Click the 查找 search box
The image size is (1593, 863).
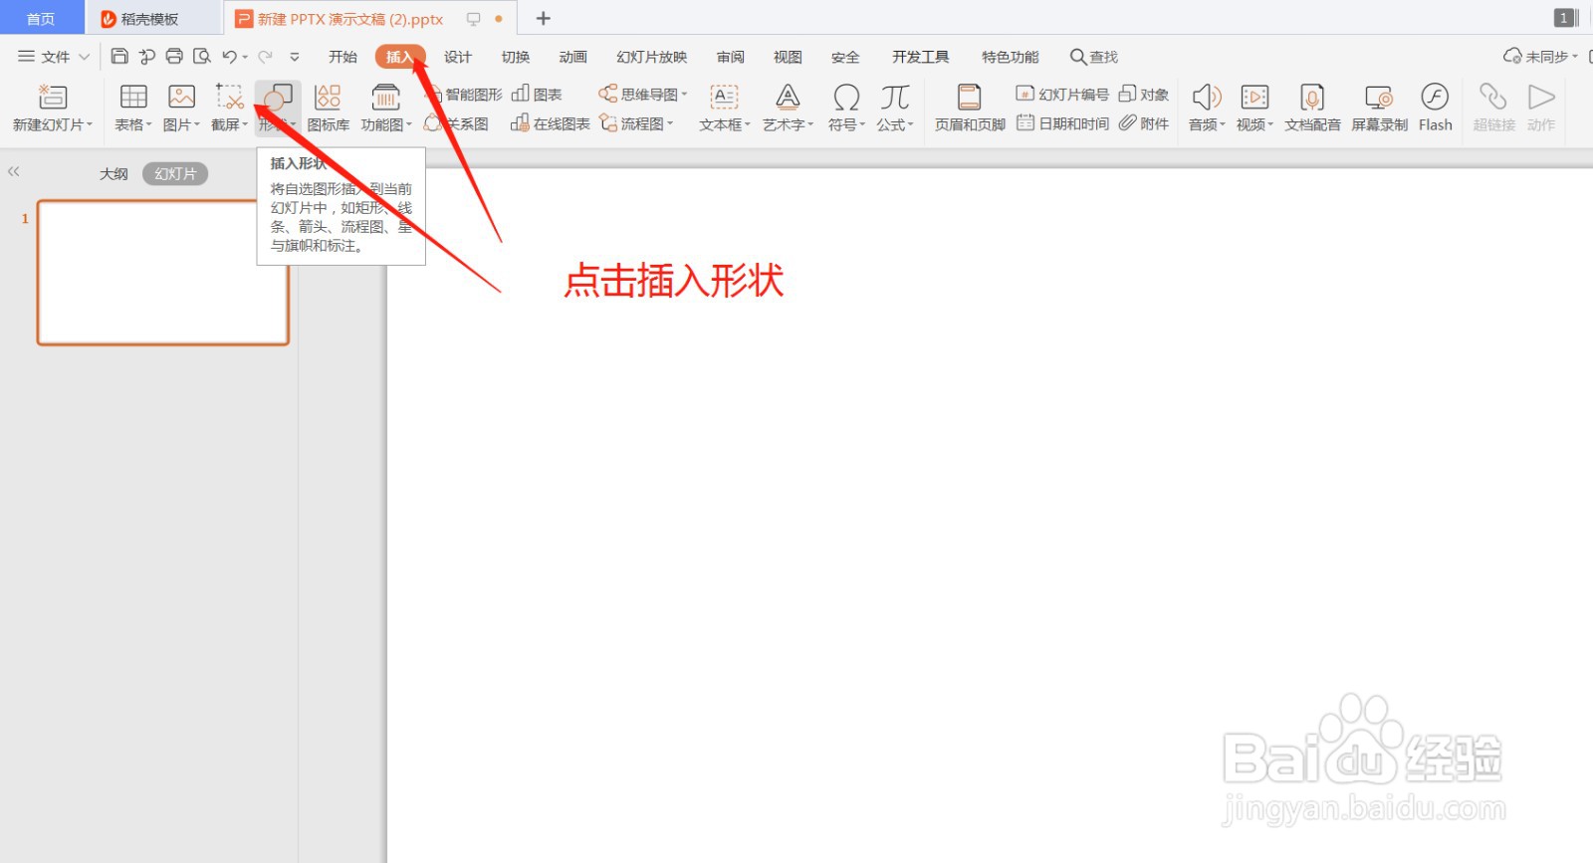(x=1094, y=57)
